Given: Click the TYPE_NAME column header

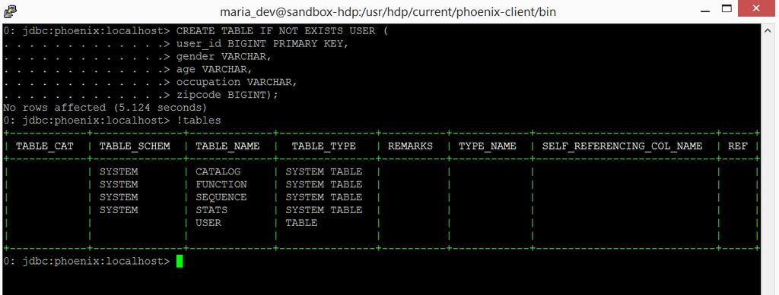Looking at the screenshot, I should 488,146.
